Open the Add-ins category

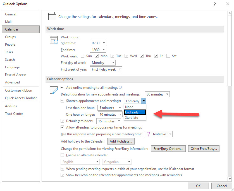[x=21, y=106]
